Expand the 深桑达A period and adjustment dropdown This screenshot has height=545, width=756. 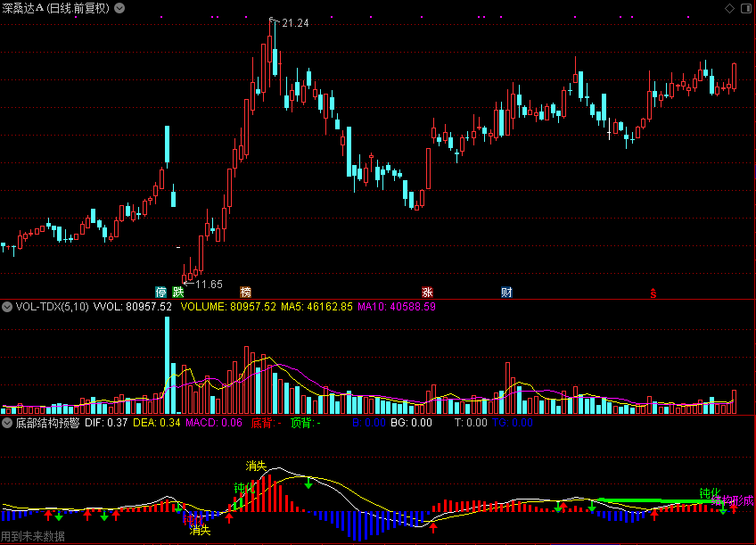120,8
